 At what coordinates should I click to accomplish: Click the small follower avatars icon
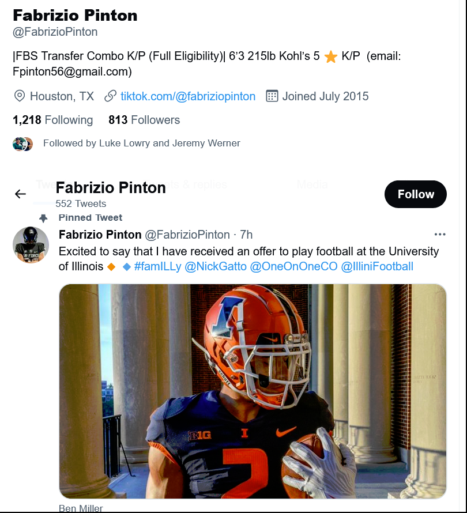click(x=23, y=144)
